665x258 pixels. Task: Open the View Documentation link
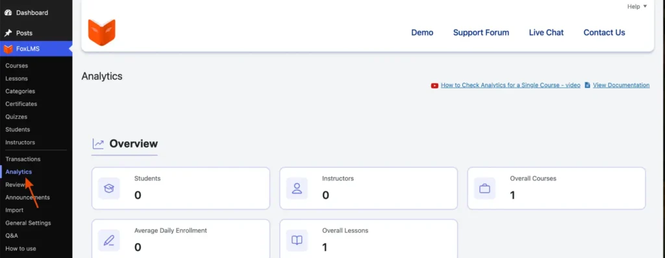click(x=621, y=85)
